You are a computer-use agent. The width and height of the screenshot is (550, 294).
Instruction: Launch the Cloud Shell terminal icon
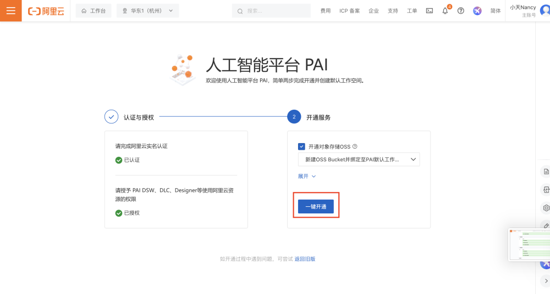tap(430, 11)
